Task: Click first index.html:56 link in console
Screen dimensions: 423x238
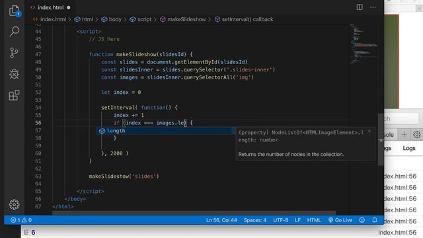Action: pos(400,177)
